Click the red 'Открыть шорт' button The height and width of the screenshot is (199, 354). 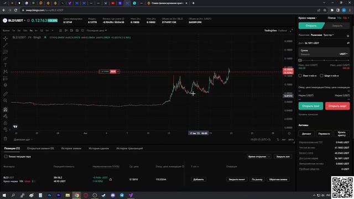(x=337, y=106)
